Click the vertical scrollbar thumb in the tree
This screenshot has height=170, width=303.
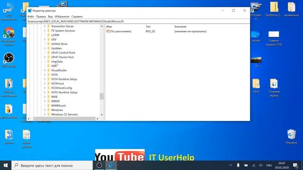tap(102, 96)
